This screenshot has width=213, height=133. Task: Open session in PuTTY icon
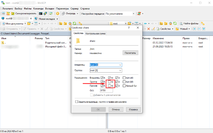pos(45,14)
